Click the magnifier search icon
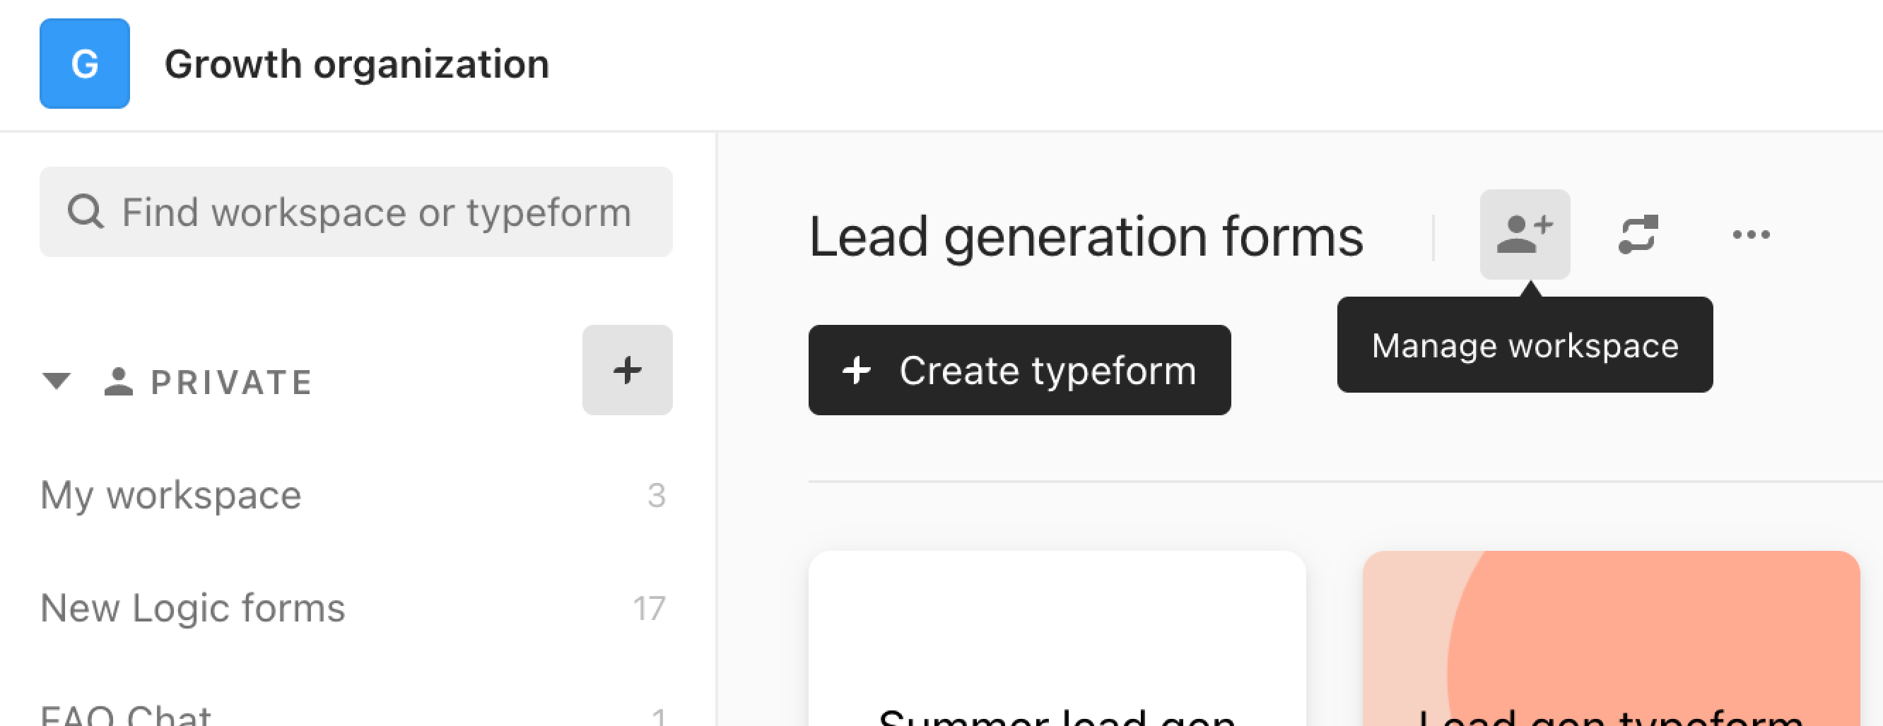The height and width of the screenshot is (726, 1883). coord(86,213)
